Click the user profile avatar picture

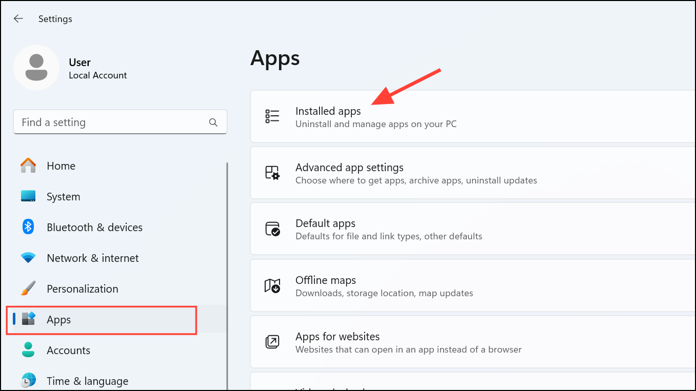click(x=36, y=68)
